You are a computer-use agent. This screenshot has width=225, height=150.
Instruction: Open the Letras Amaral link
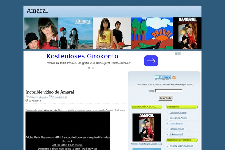click(176, 123)
